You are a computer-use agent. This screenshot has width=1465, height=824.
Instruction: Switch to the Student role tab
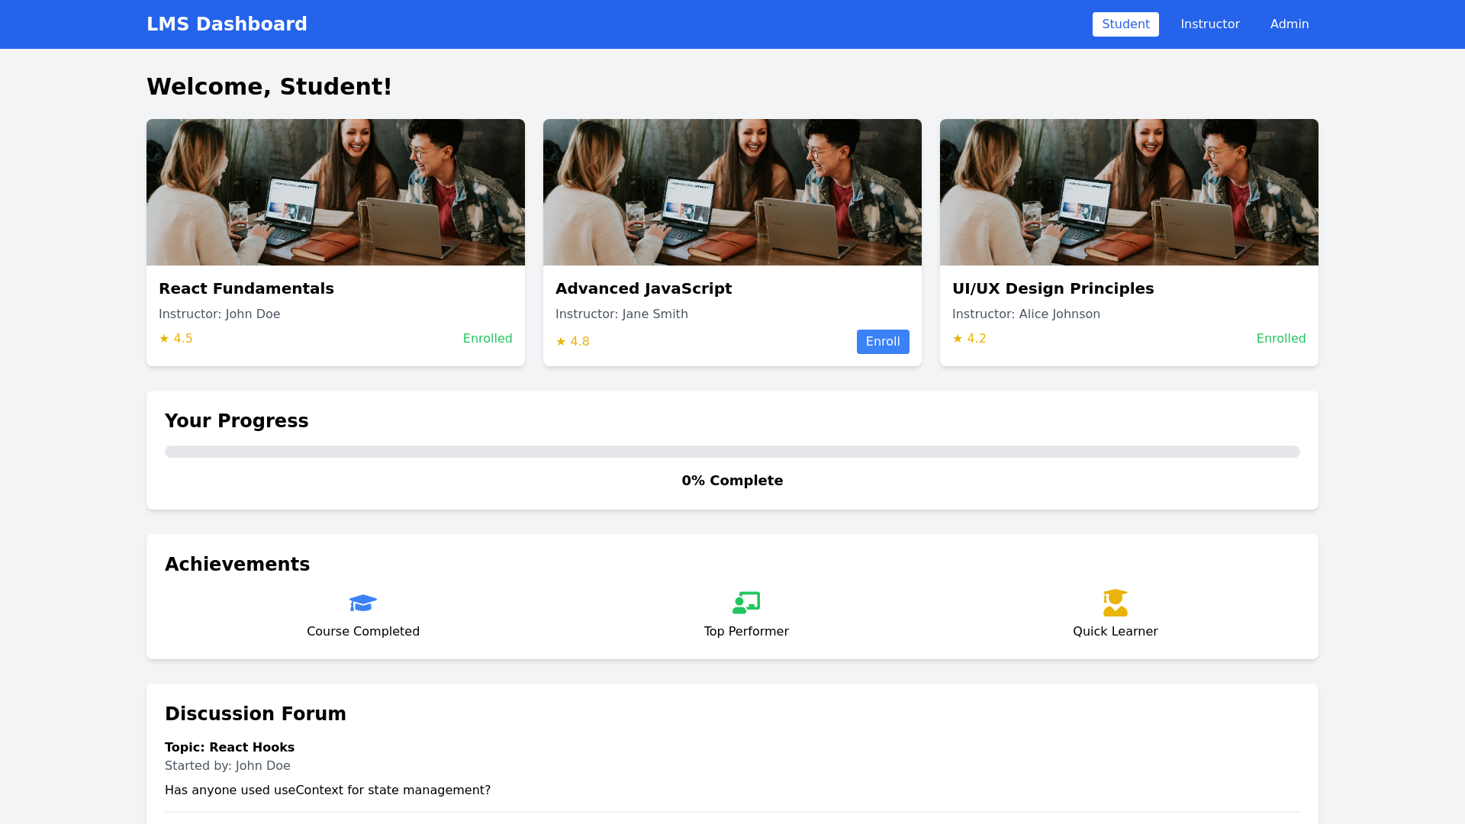(x=1125, y=24)
